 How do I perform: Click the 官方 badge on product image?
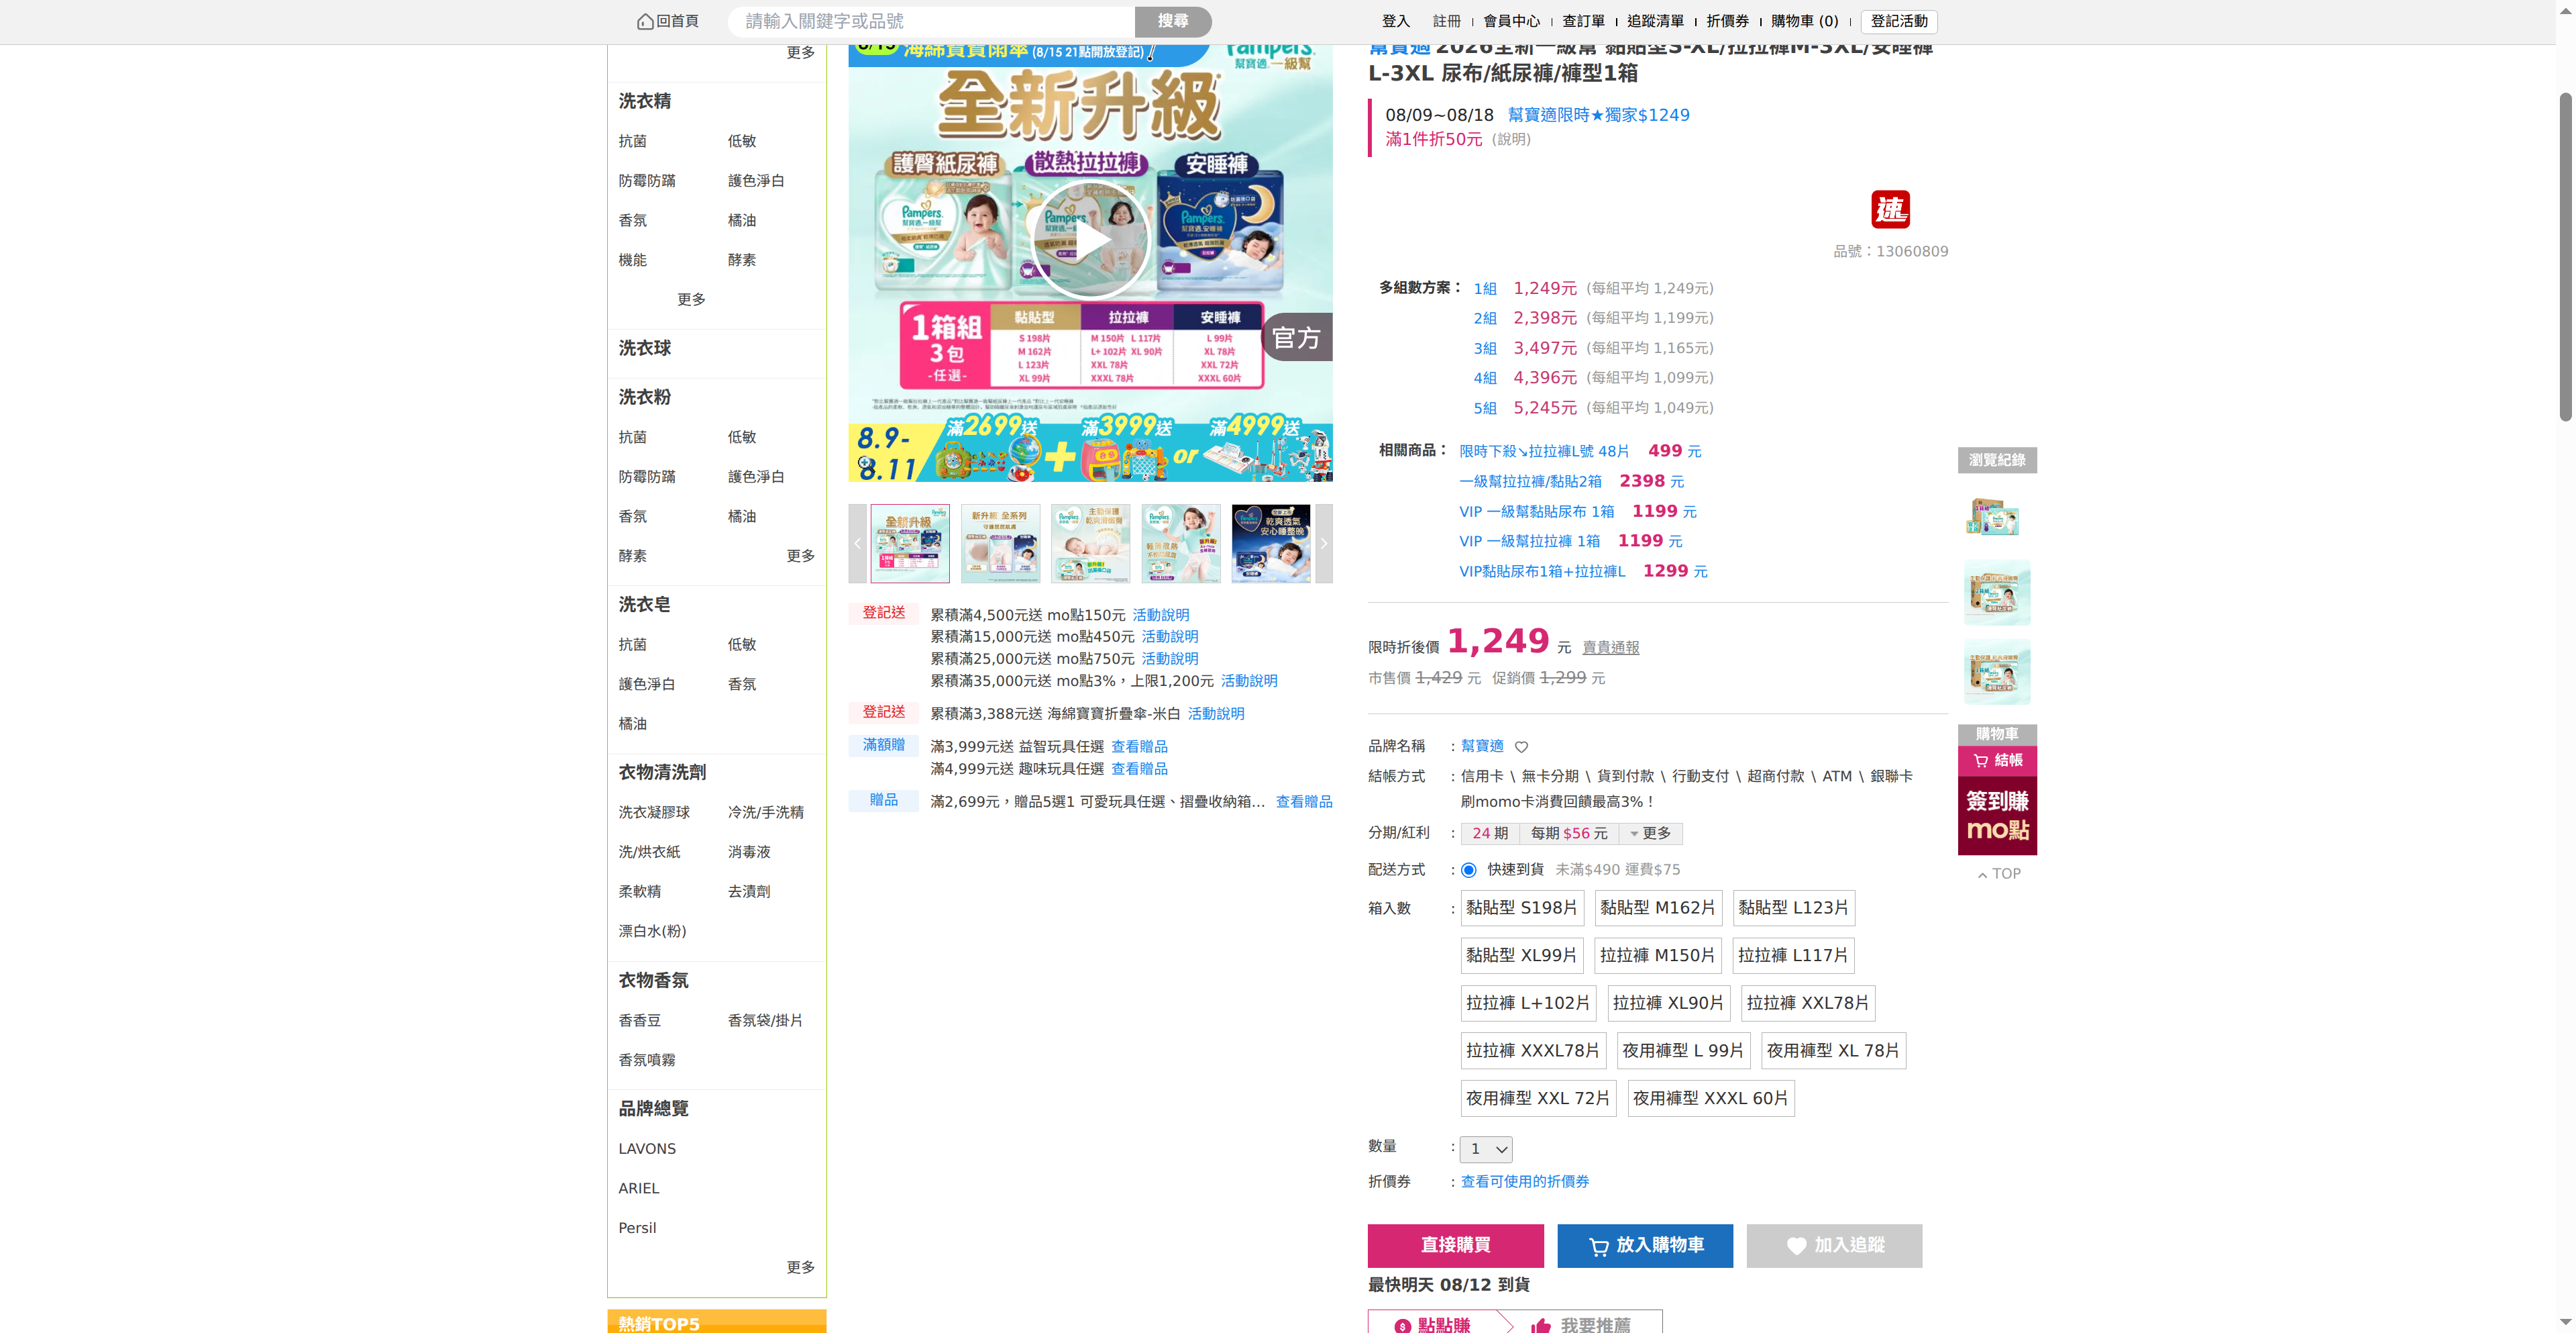tap(1297, 337)
